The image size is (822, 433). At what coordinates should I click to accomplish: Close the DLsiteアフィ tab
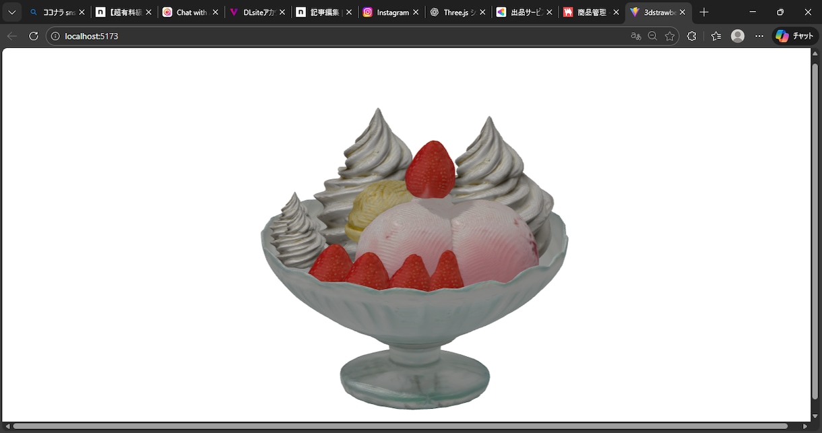pos(282,12)
